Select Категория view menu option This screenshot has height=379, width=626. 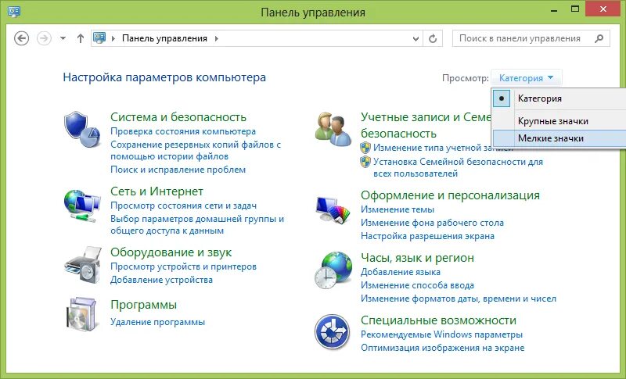tap(559, 98)
